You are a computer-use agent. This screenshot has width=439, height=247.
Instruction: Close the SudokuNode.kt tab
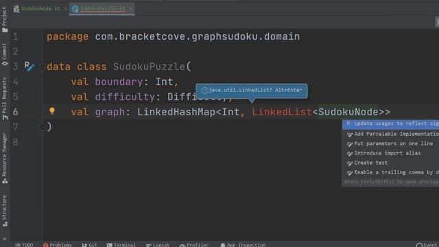tap(65, 9)
